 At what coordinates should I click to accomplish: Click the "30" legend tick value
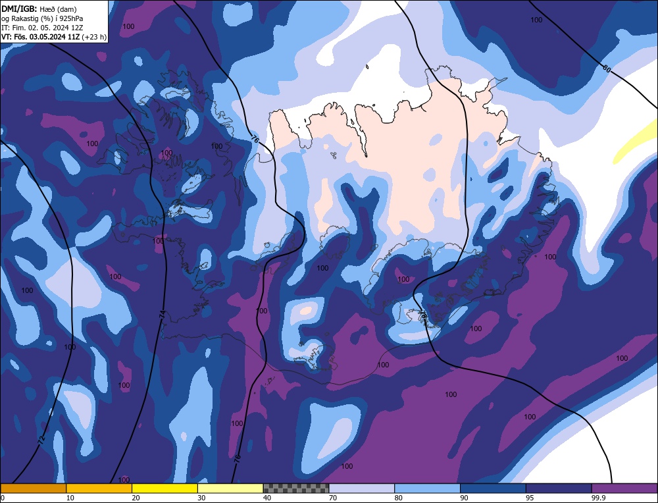click(201, 498)
